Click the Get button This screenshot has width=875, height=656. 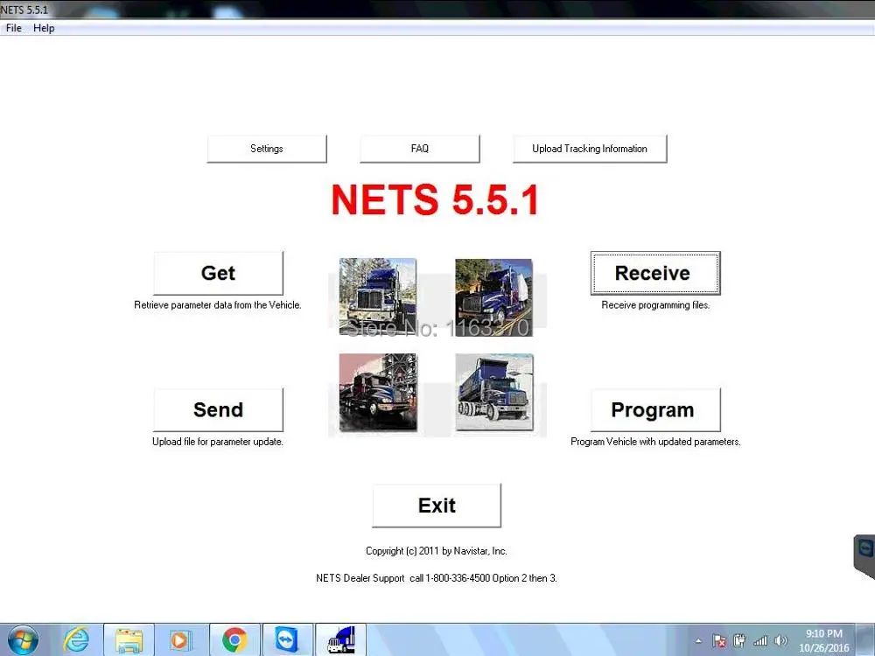pos(218,273)
